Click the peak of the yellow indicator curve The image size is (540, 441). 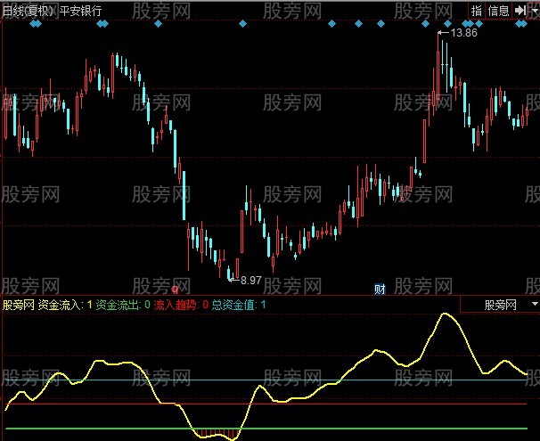click(446, 314)
